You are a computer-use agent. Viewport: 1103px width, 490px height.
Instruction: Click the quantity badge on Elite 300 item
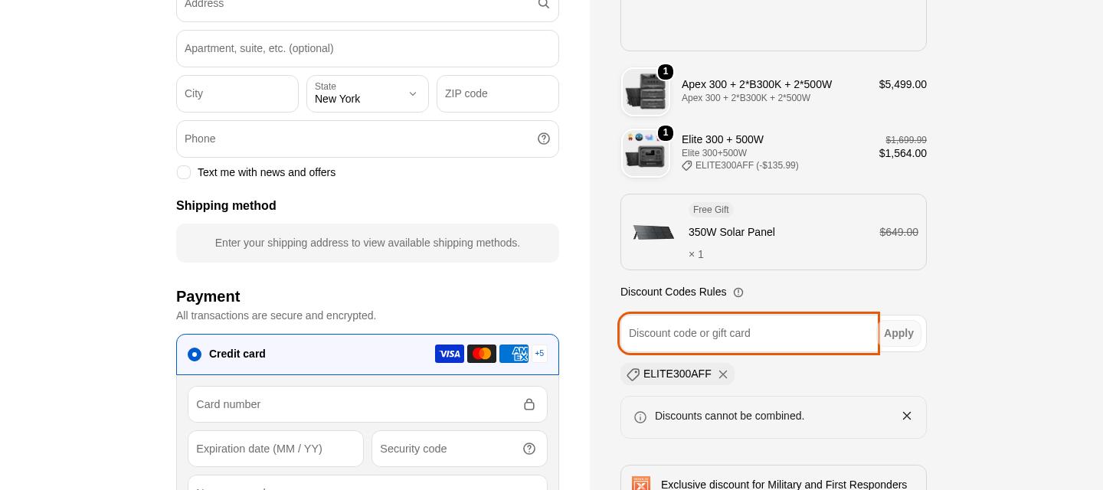point(666,133)
